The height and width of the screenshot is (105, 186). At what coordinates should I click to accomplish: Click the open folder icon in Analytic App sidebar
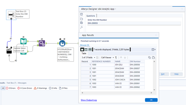click(x=81, y=19)
